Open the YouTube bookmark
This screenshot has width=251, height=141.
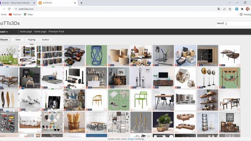(15, 14)
